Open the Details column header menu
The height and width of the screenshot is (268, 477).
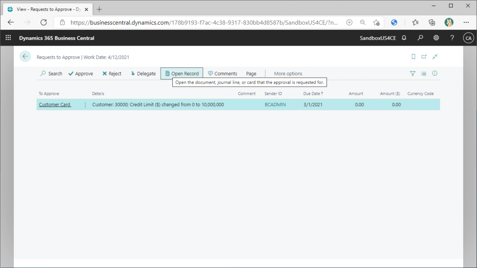pos(98,94)
